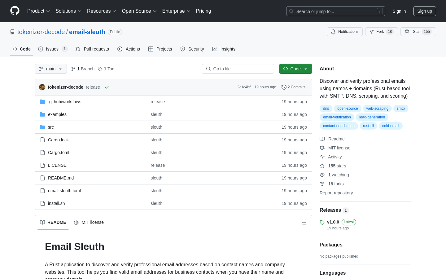
Task: Open the Open Source dropdown
Action: tap(139, 11)
